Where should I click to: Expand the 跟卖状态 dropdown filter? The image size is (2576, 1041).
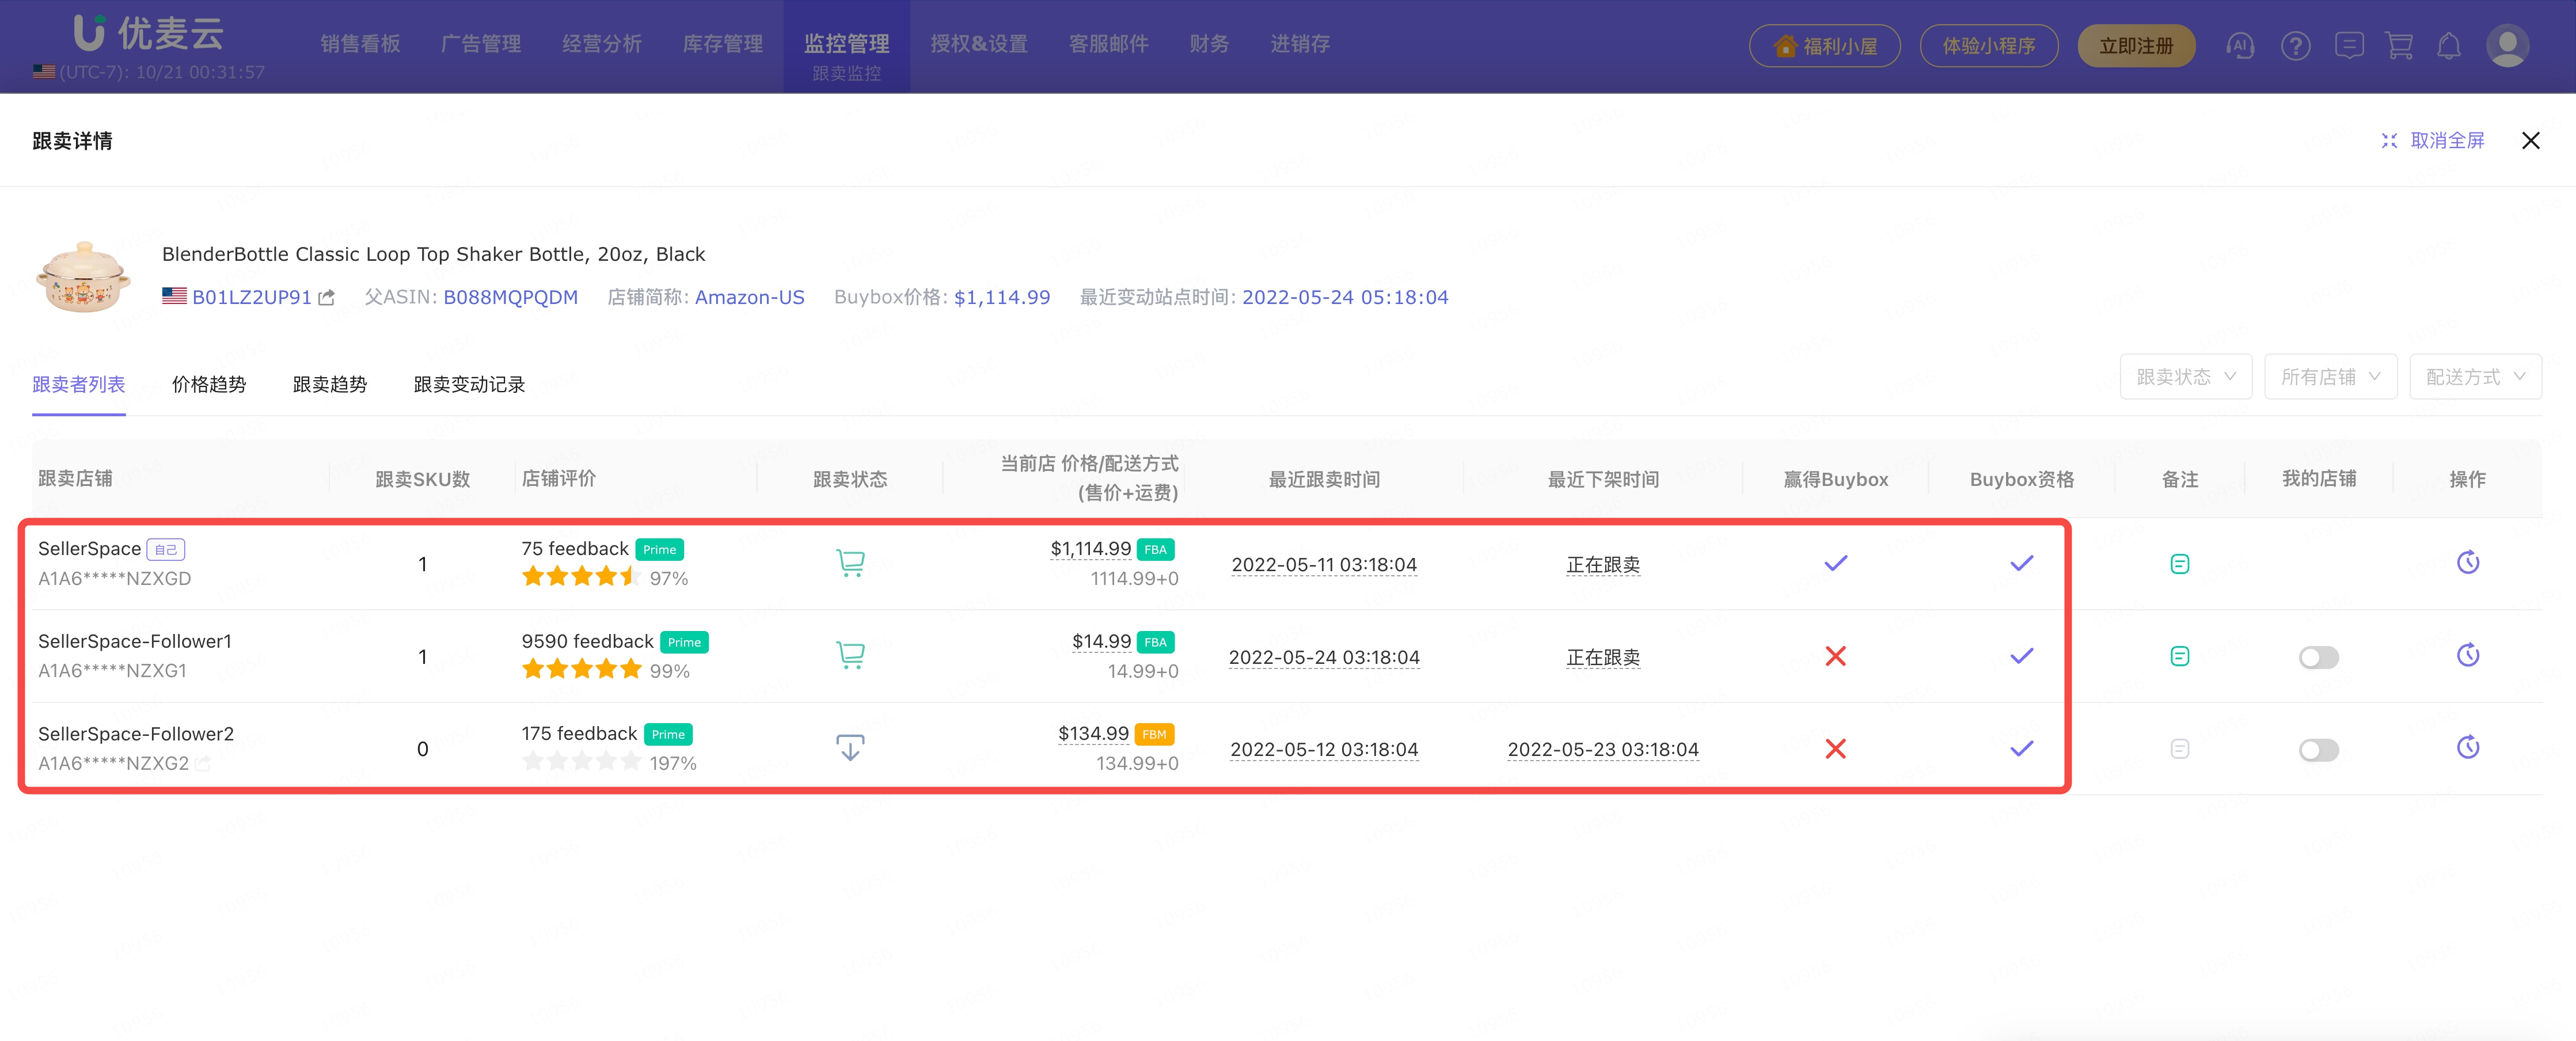click(x=2185, y=377)
